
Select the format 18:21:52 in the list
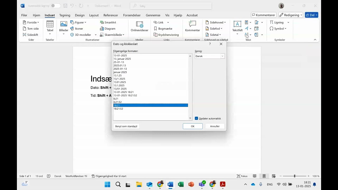coord(151,109)
